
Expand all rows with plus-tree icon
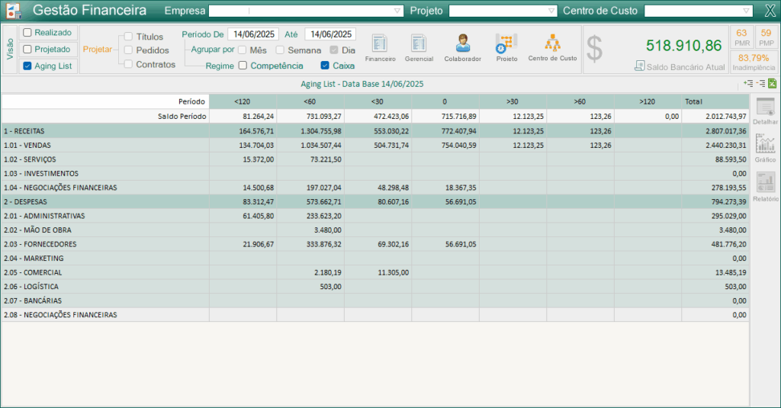(747, 84)
